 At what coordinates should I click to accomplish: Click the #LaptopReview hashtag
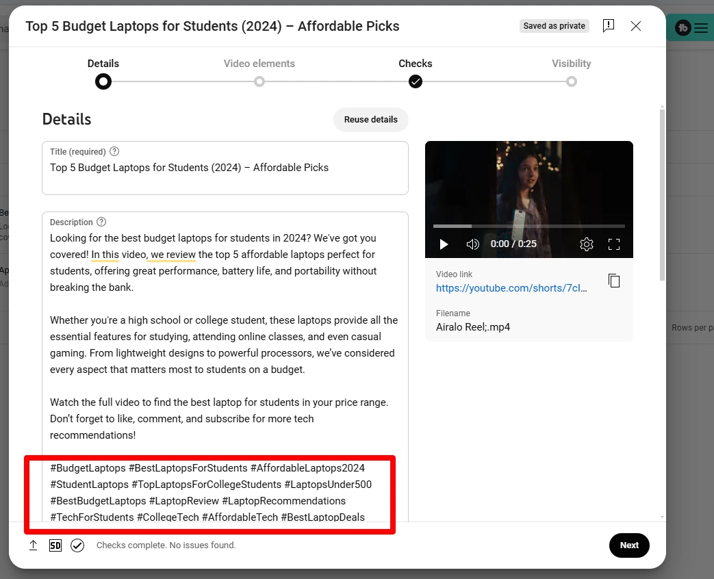184,501
